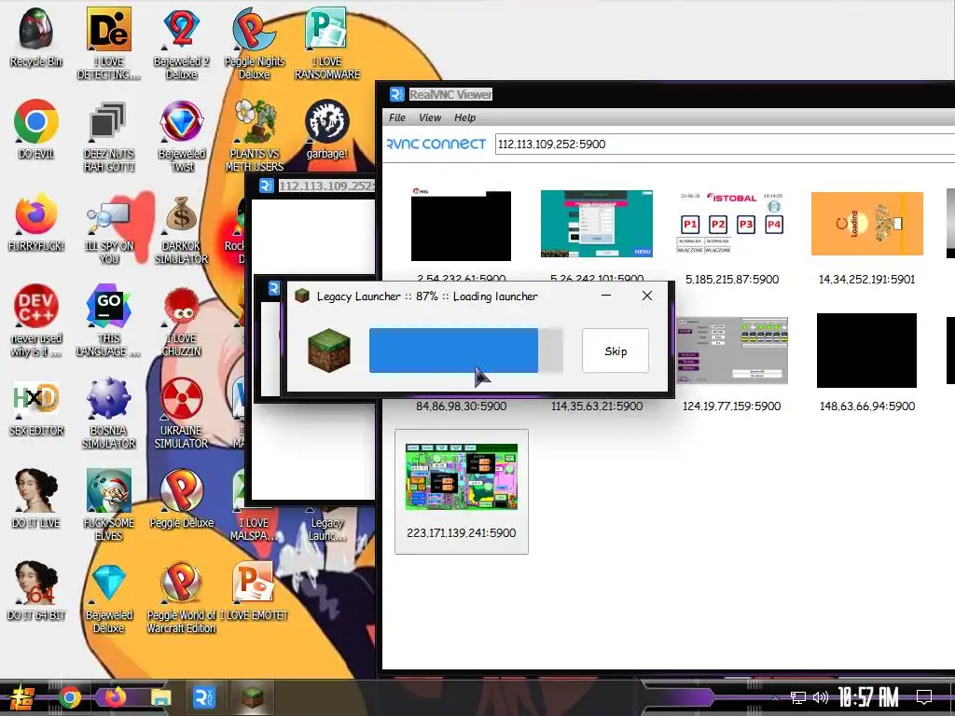The width and height of the screenshot is (955, 716).
Task: Open the Help menu in RealVNC Viewer
Action: coord(464,117)
